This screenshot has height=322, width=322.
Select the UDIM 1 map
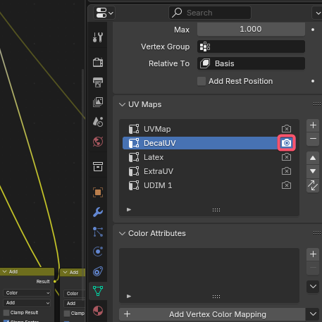[199, 185]
